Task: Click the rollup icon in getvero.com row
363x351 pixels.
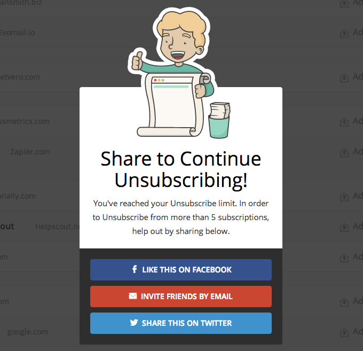Action: [x=344, y=78]
